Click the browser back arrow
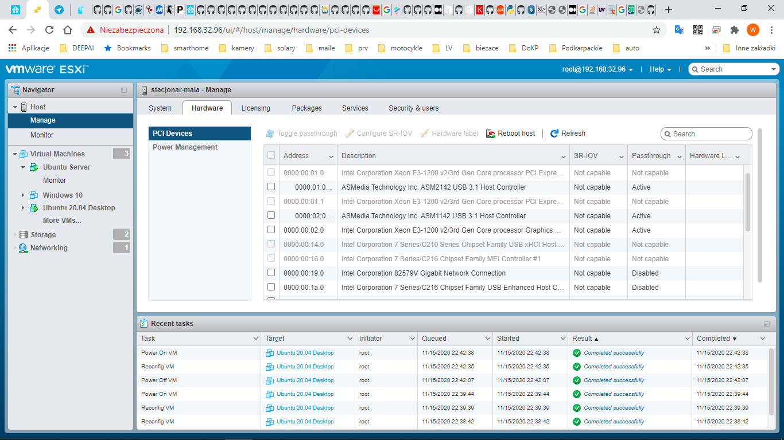This screenshot has width=784, height=440. [13, 30]
